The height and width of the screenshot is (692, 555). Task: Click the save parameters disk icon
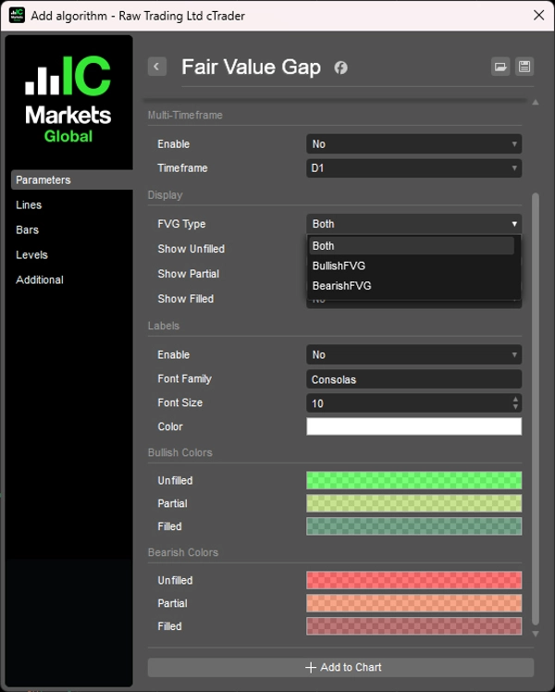pos(524,67)
